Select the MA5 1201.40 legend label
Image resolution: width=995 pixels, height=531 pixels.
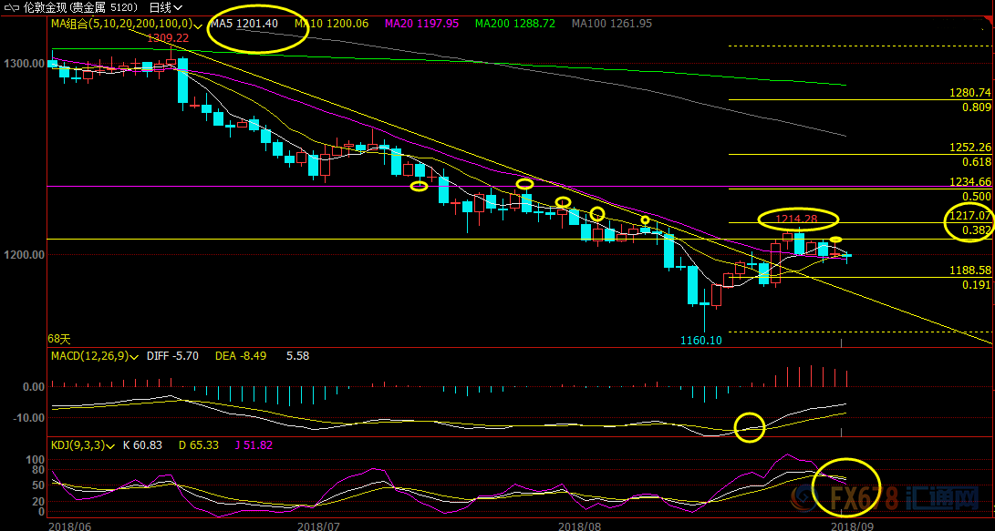pos(244,24)
